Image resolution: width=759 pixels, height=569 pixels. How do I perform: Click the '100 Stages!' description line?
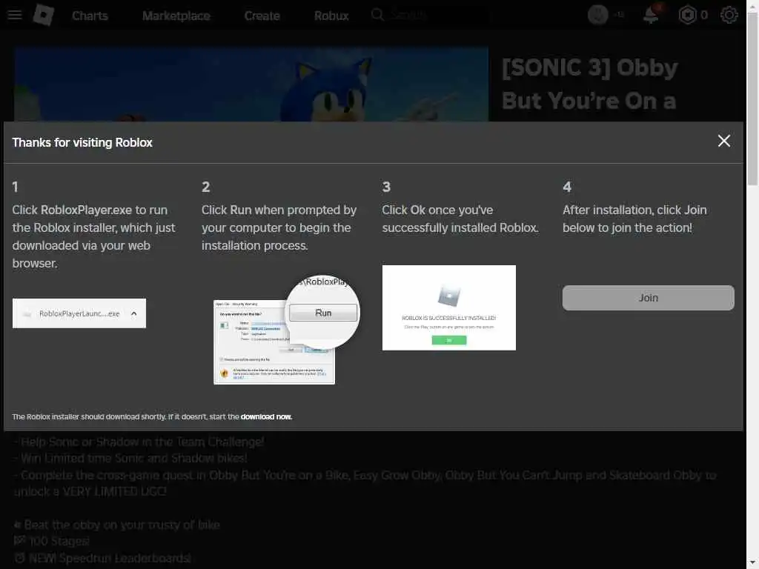pos(52,541)
